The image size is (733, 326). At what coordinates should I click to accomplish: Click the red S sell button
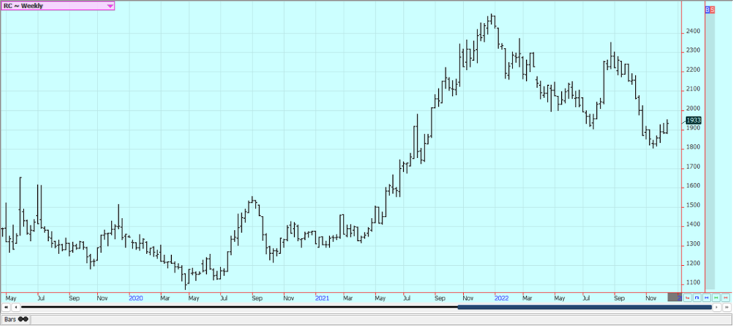[712, 9]
